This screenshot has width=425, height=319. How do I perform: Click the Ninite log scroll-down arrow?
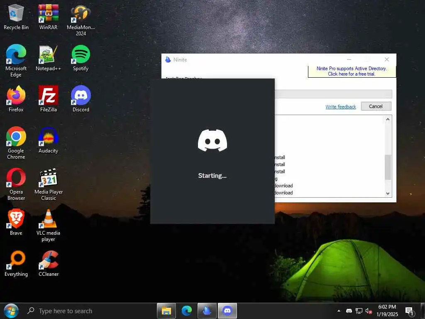tap(388, 194)
